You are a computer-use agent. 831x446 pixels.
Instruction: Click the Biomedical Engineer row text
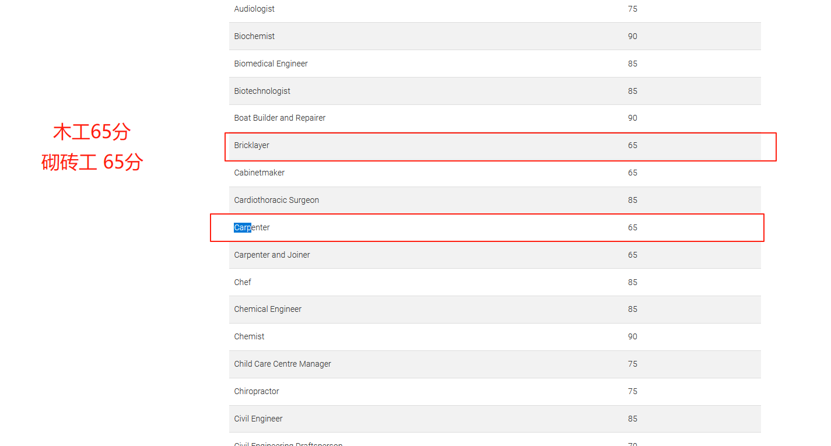point(271,64)
